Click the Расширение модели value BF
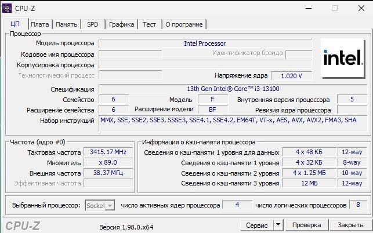Viewport: 373px width, 233px height. point(213,110)
